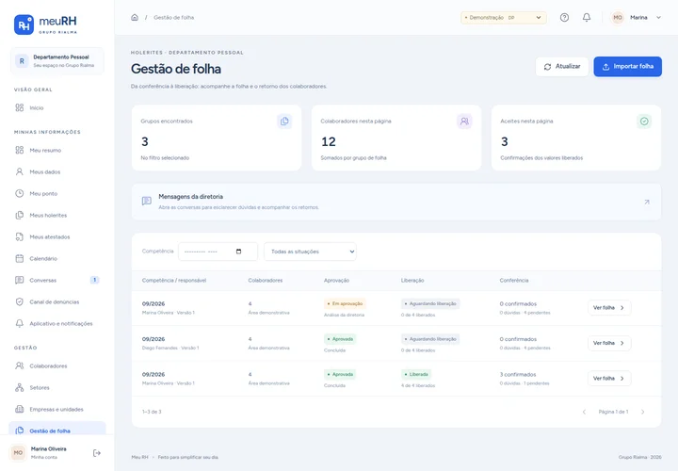The height and width of the screenshot is (471, 678).
Task: Open calendar picker icon in Competência field
Action: (x=238, y=252)
